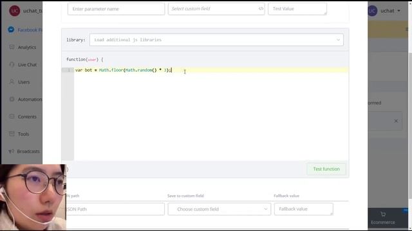
Task: Open the Choose custom field dropdown
Action: 220,209
